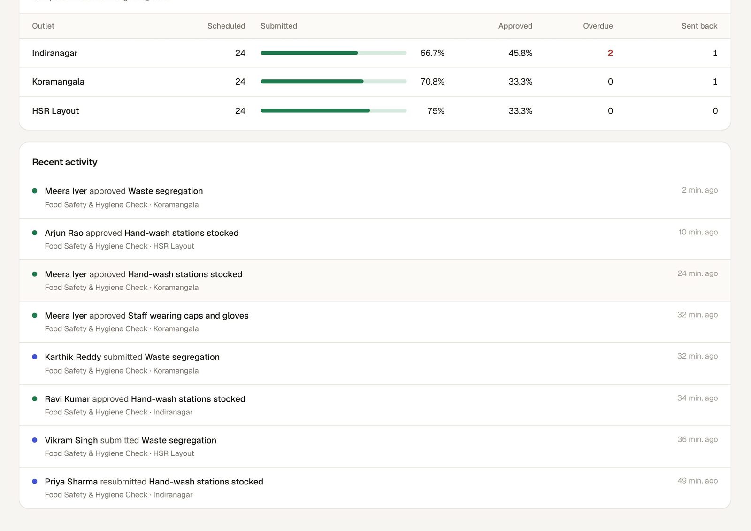
Task: Click Indiranagar's submitted progress bar
Action: point(334,53)
